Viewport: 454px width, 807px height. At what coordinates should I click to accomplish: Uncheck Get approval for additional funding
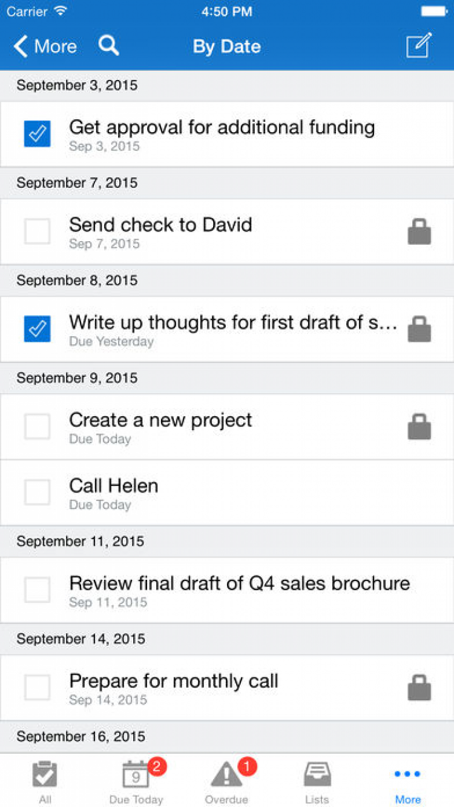[x=38, y=134]
